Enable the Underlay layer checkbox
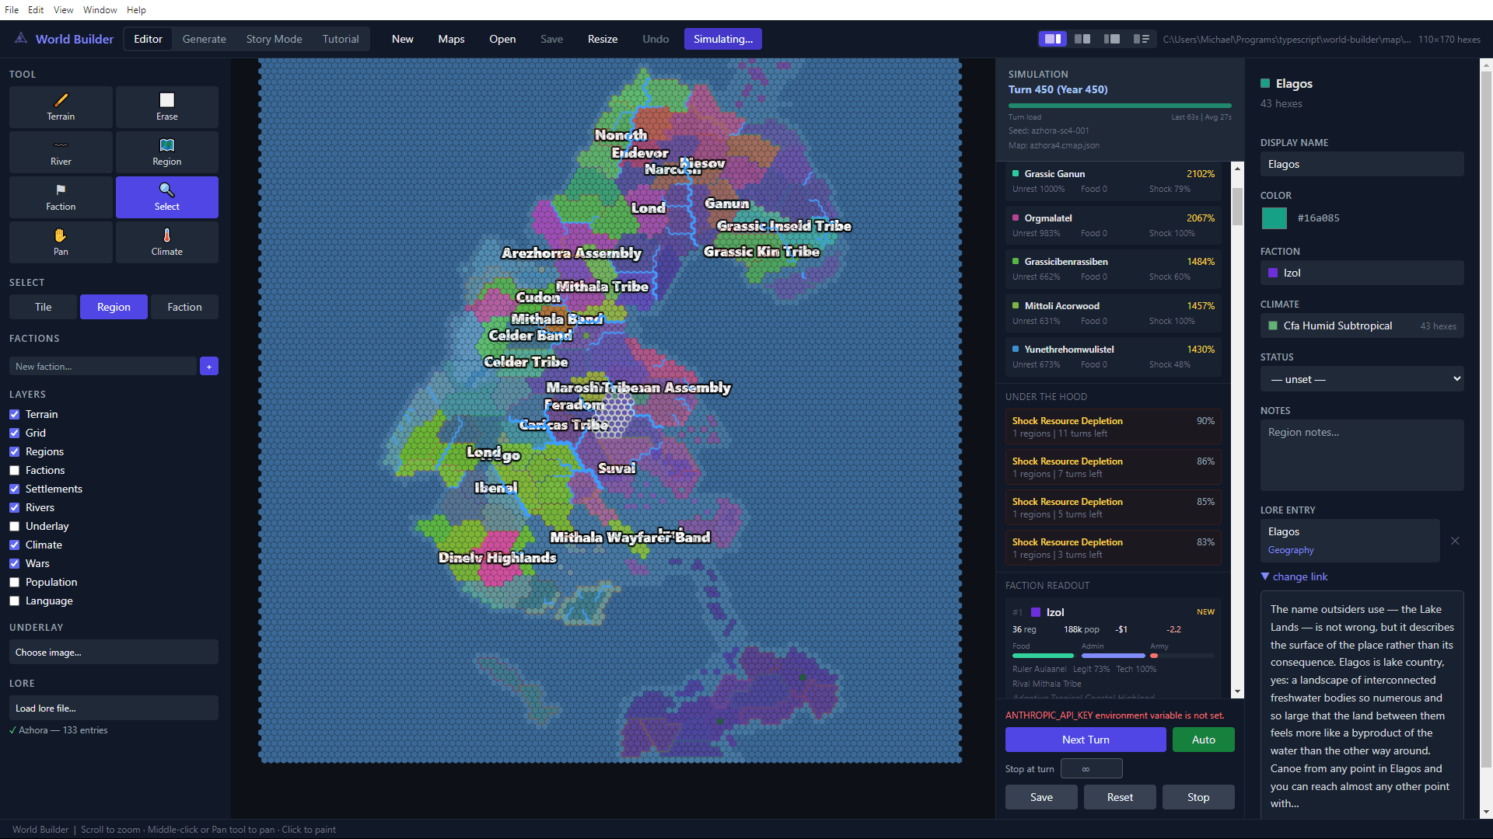This screenshot has height=839, width=1493. click(x=14, y=527)
